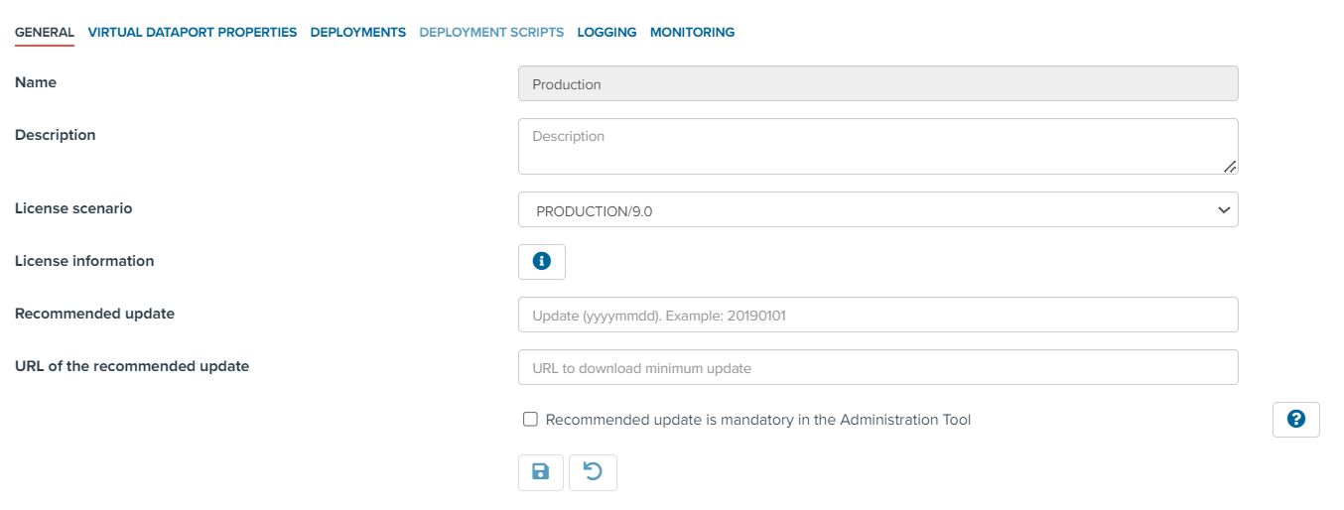Go to the Deployment Scripts tab
This screenshot has height=510, width=1344.
click(x=491, y=33)
